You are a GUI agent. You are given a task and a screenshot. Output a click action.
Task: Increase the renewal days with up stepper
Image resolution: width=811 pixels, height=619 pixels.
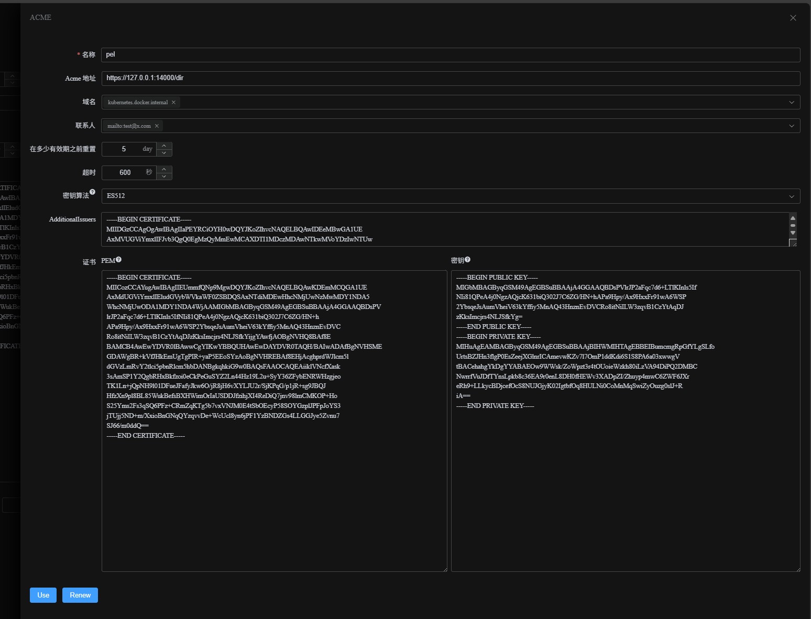click(x=164, y=146)
